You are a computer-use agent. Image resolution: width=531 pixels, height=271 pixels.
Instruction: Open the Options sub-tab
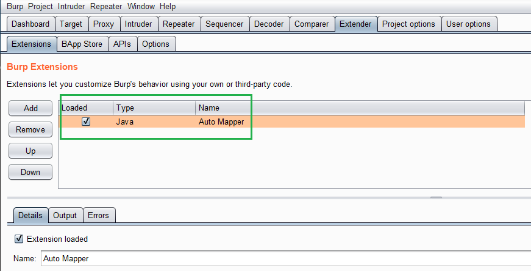pos(156,44)
